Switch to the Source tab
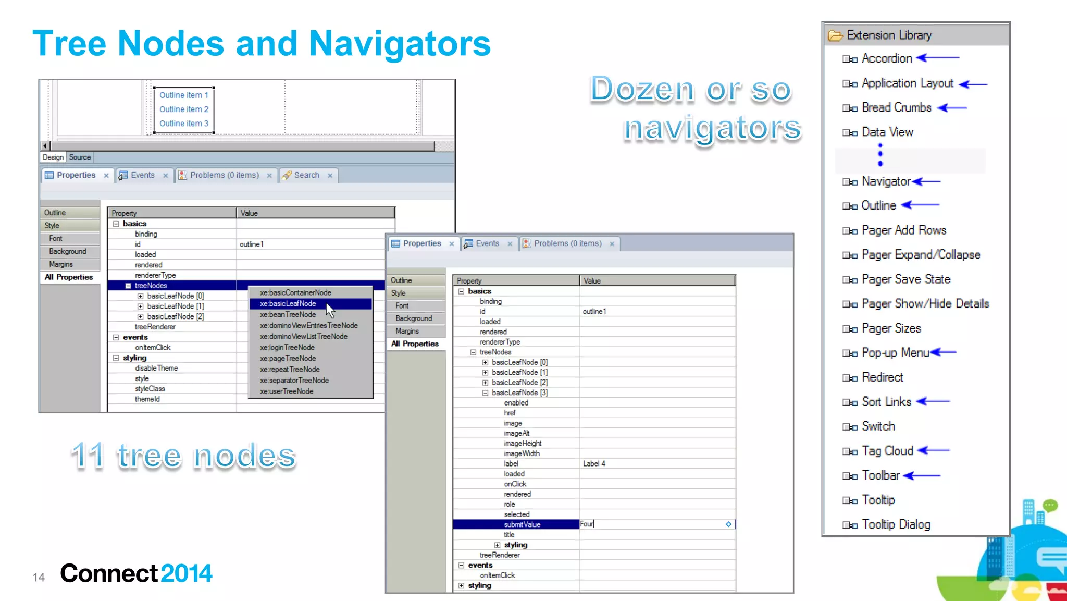This screenshot has width=1067, height=601. [x=80, y=157]
